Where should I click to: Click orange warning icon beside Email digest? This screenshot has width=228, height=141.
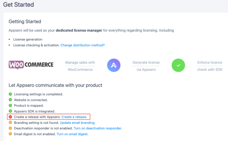click(x=10, y=134)
